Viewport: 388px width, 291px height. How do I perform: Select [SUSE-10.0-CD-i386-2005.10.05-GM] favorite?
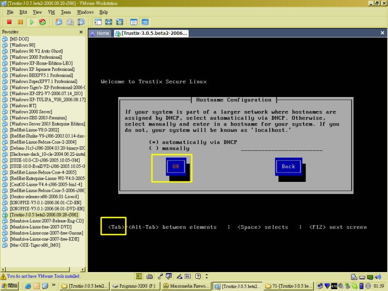coord(45,160)
